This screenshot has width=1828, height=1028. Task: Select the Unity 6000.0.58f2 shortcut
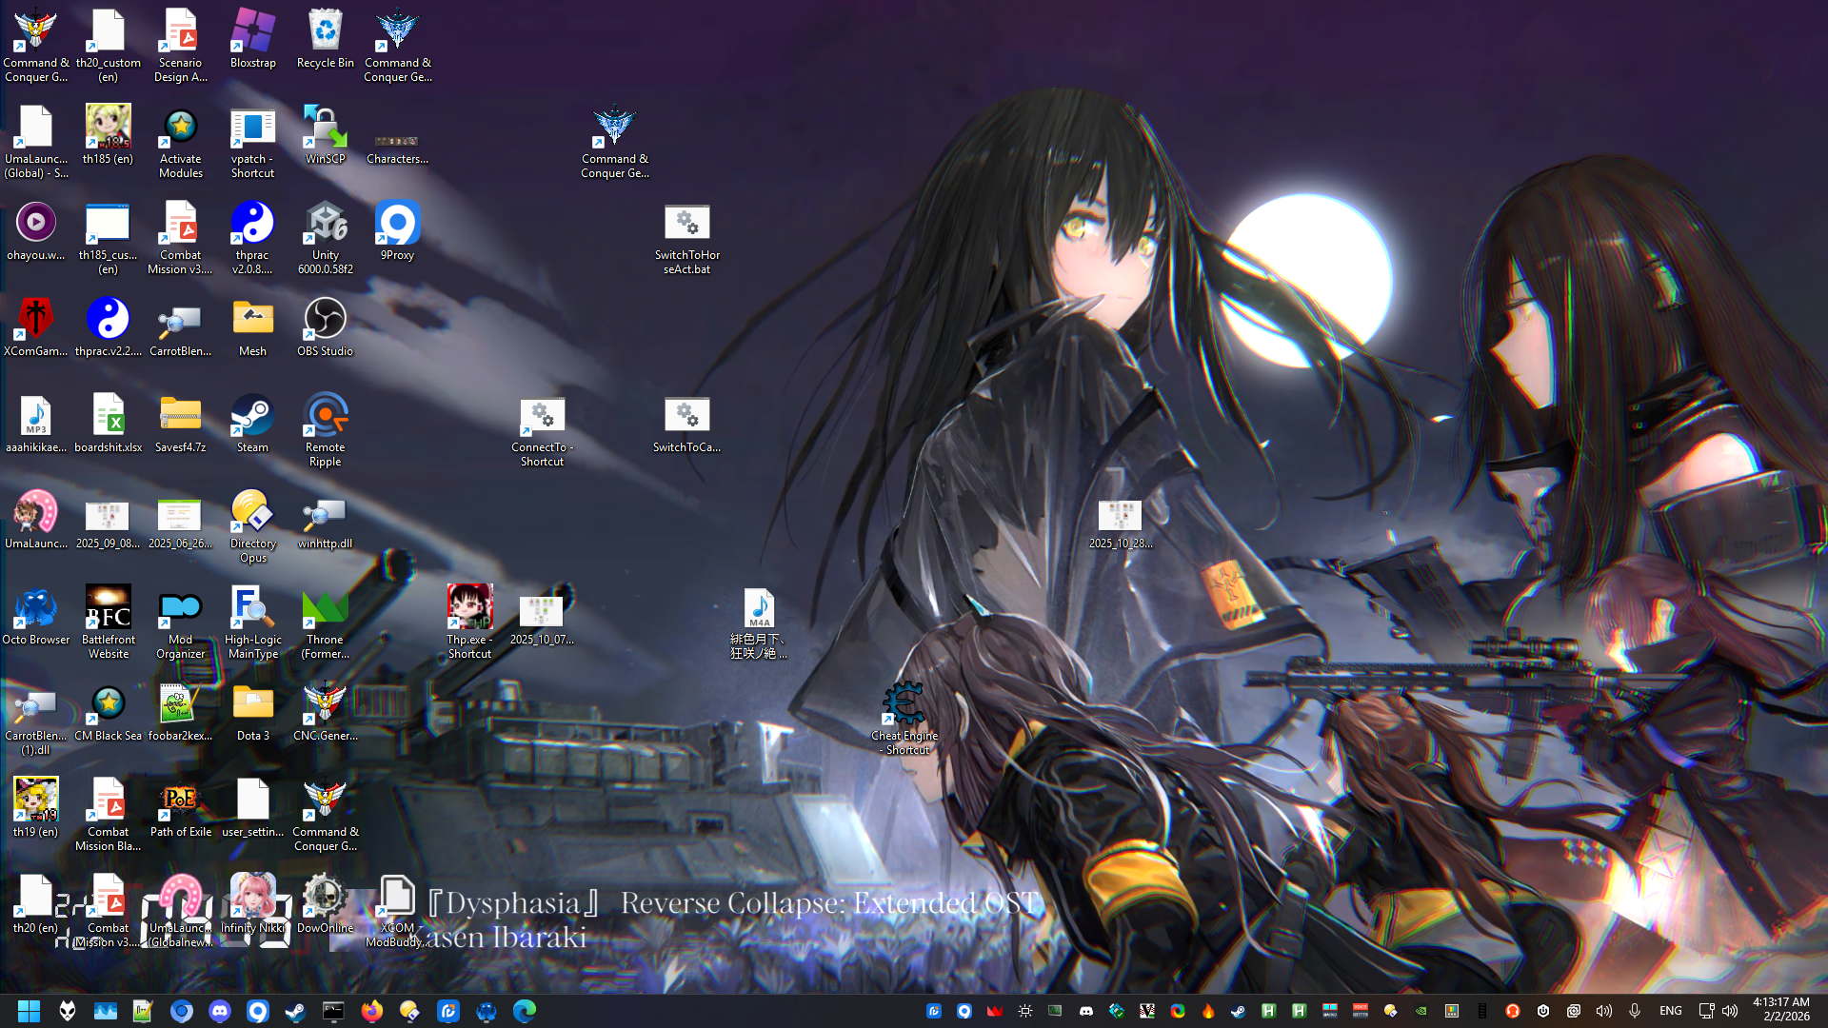(325, 224)
